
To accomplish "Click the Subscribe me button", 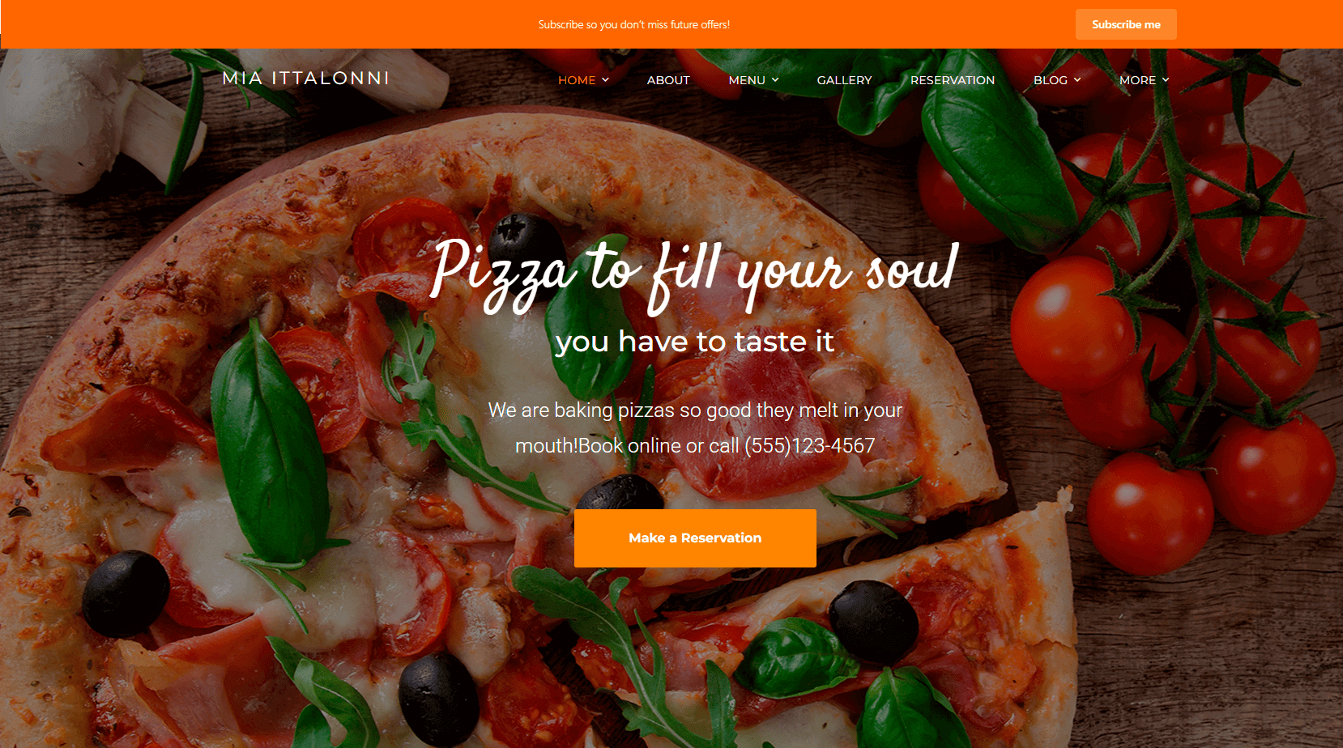I will (x=1126, y=24).
